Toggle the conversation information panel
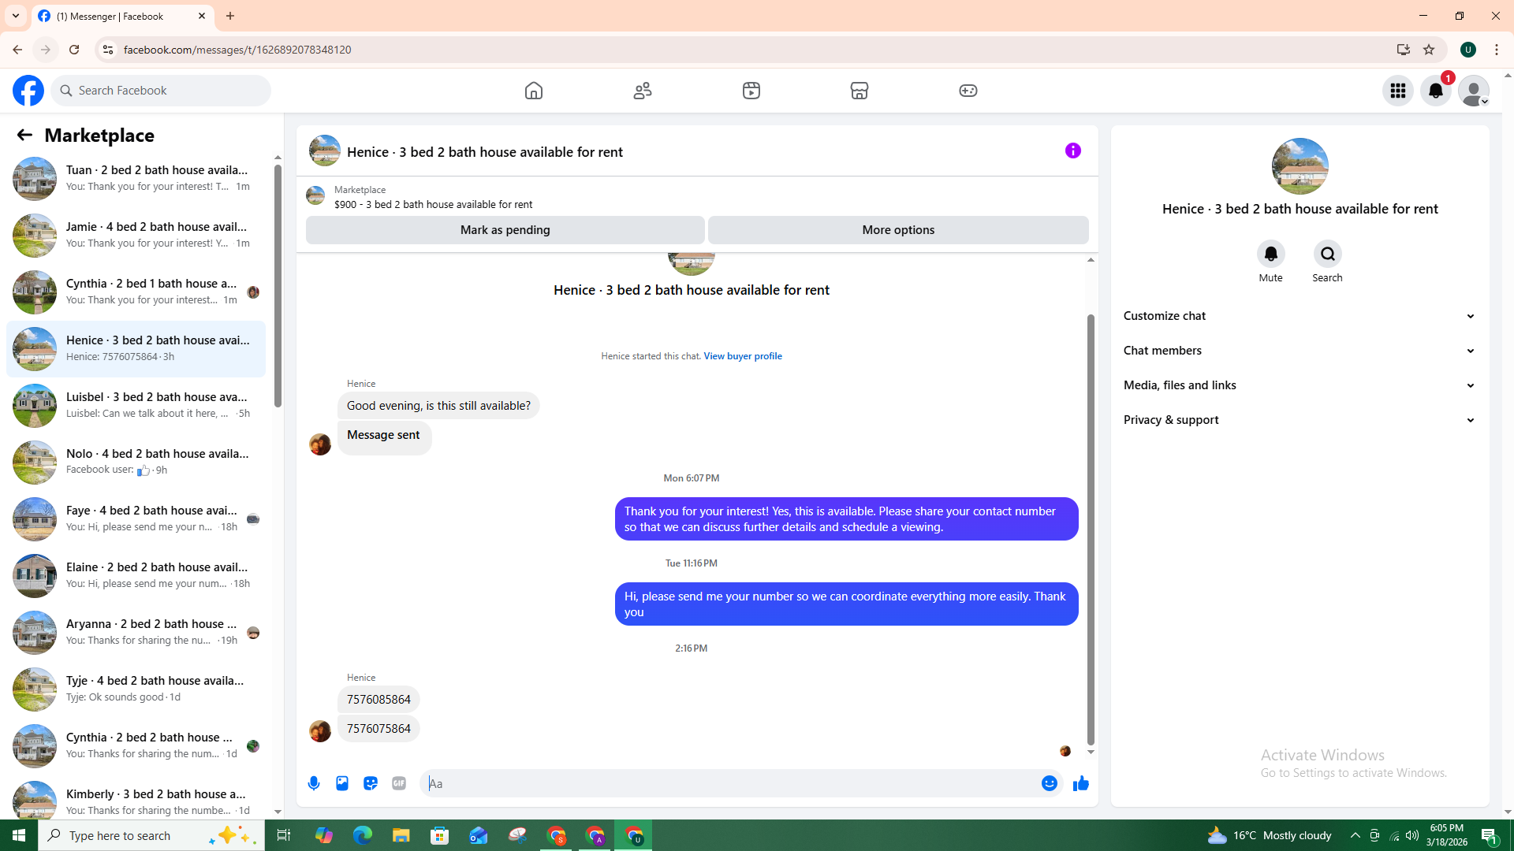Viewport: 1514px width, 851px height. click(x=1072, y=151)
